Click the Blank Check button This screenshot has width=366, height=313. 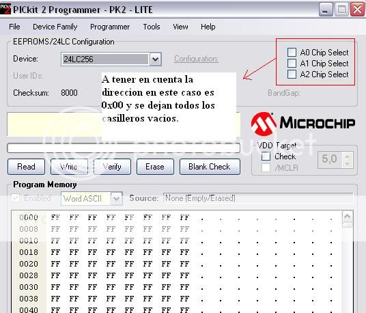pyautogui.click(x=210, y=167)
